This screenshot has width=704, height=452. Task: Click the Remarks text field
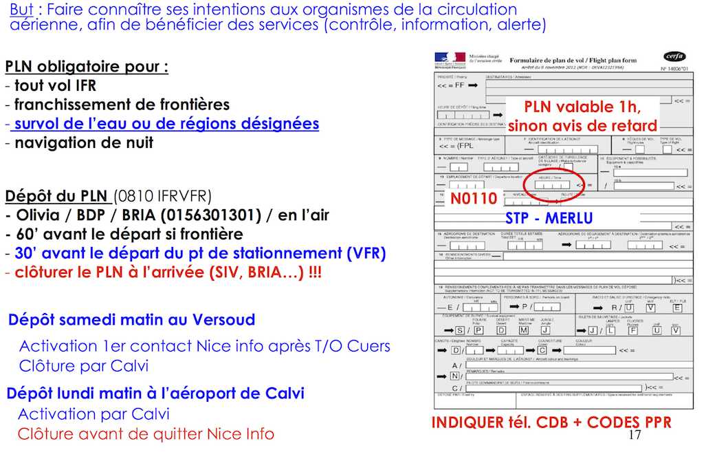(569, 376)
